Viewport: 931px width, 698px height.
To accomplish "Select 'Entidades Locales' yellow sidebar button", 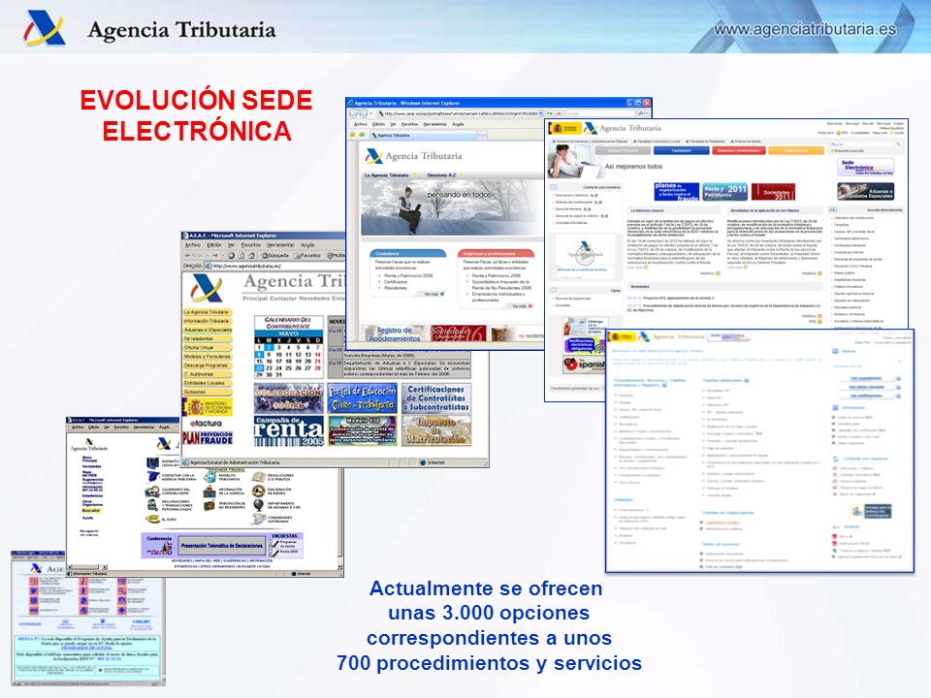I will click(208, 384).
